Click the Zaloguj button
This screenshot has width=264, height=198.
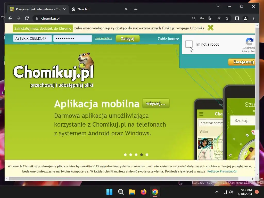pyautogui.click(x=128, y=39)
